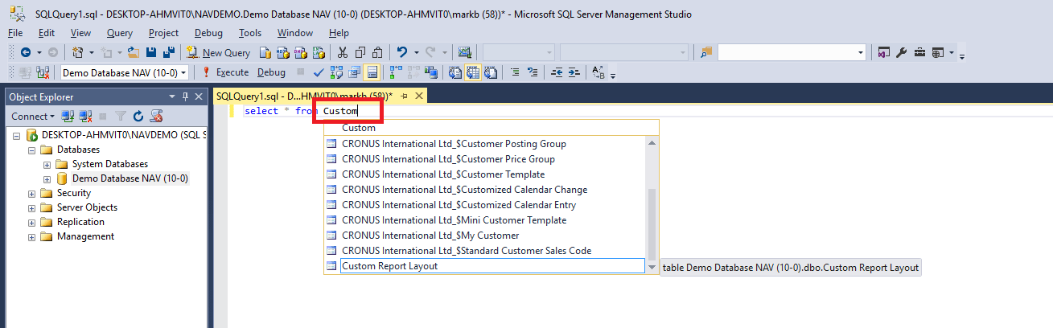Screen dimensions: 1053x328
Task: Click the Save All icon
Action: [x=168, y=52]
